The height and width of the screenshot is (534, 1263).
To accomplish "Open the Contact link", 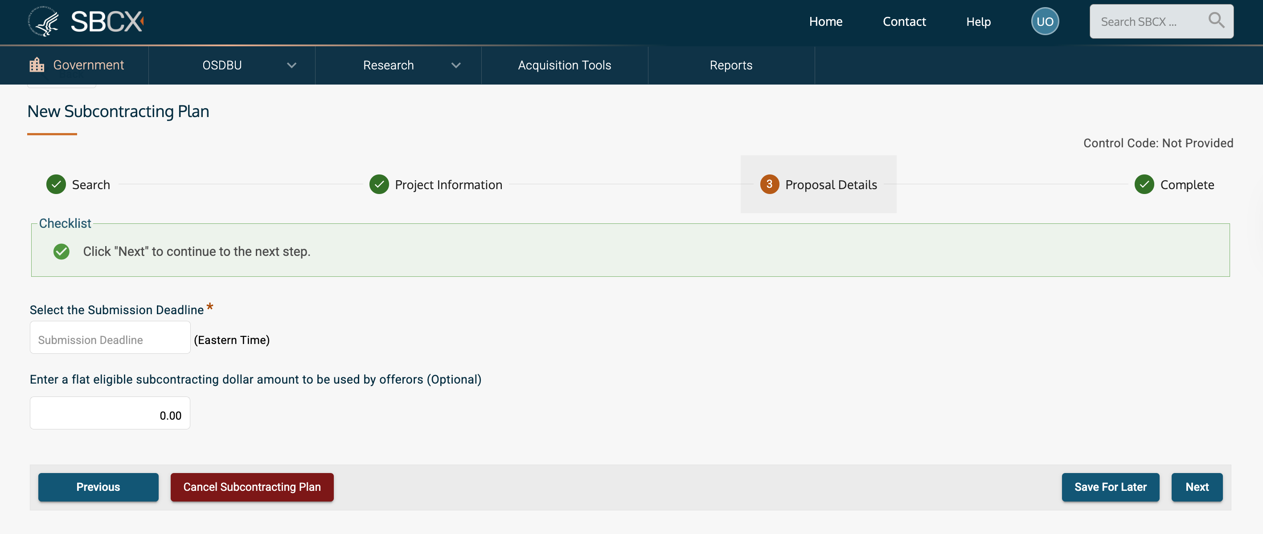I will (904, 21).
